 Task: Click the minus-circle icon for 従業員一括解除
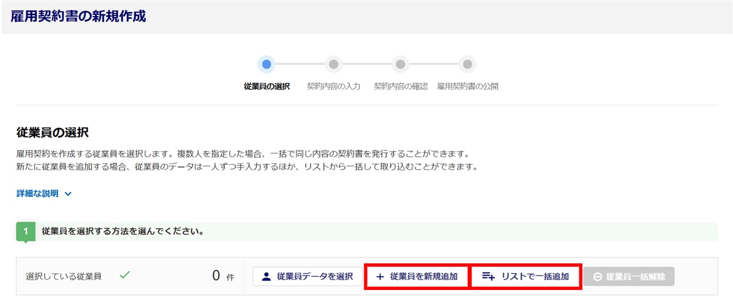tap(597, 277)
